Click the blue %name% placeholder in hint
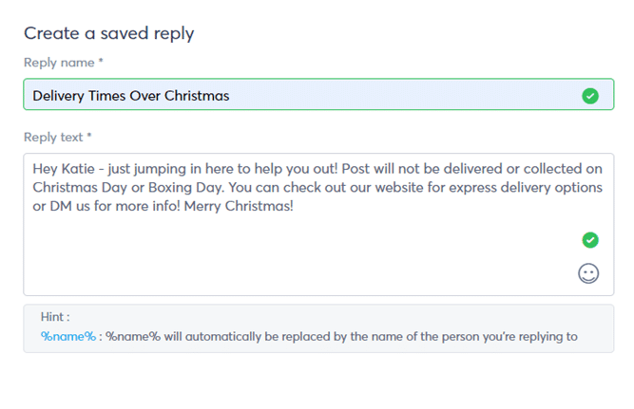This screenshot has width=634, height=409. [67, 336]
